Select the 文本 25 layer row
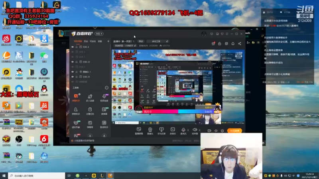 (x=91, y=77)
